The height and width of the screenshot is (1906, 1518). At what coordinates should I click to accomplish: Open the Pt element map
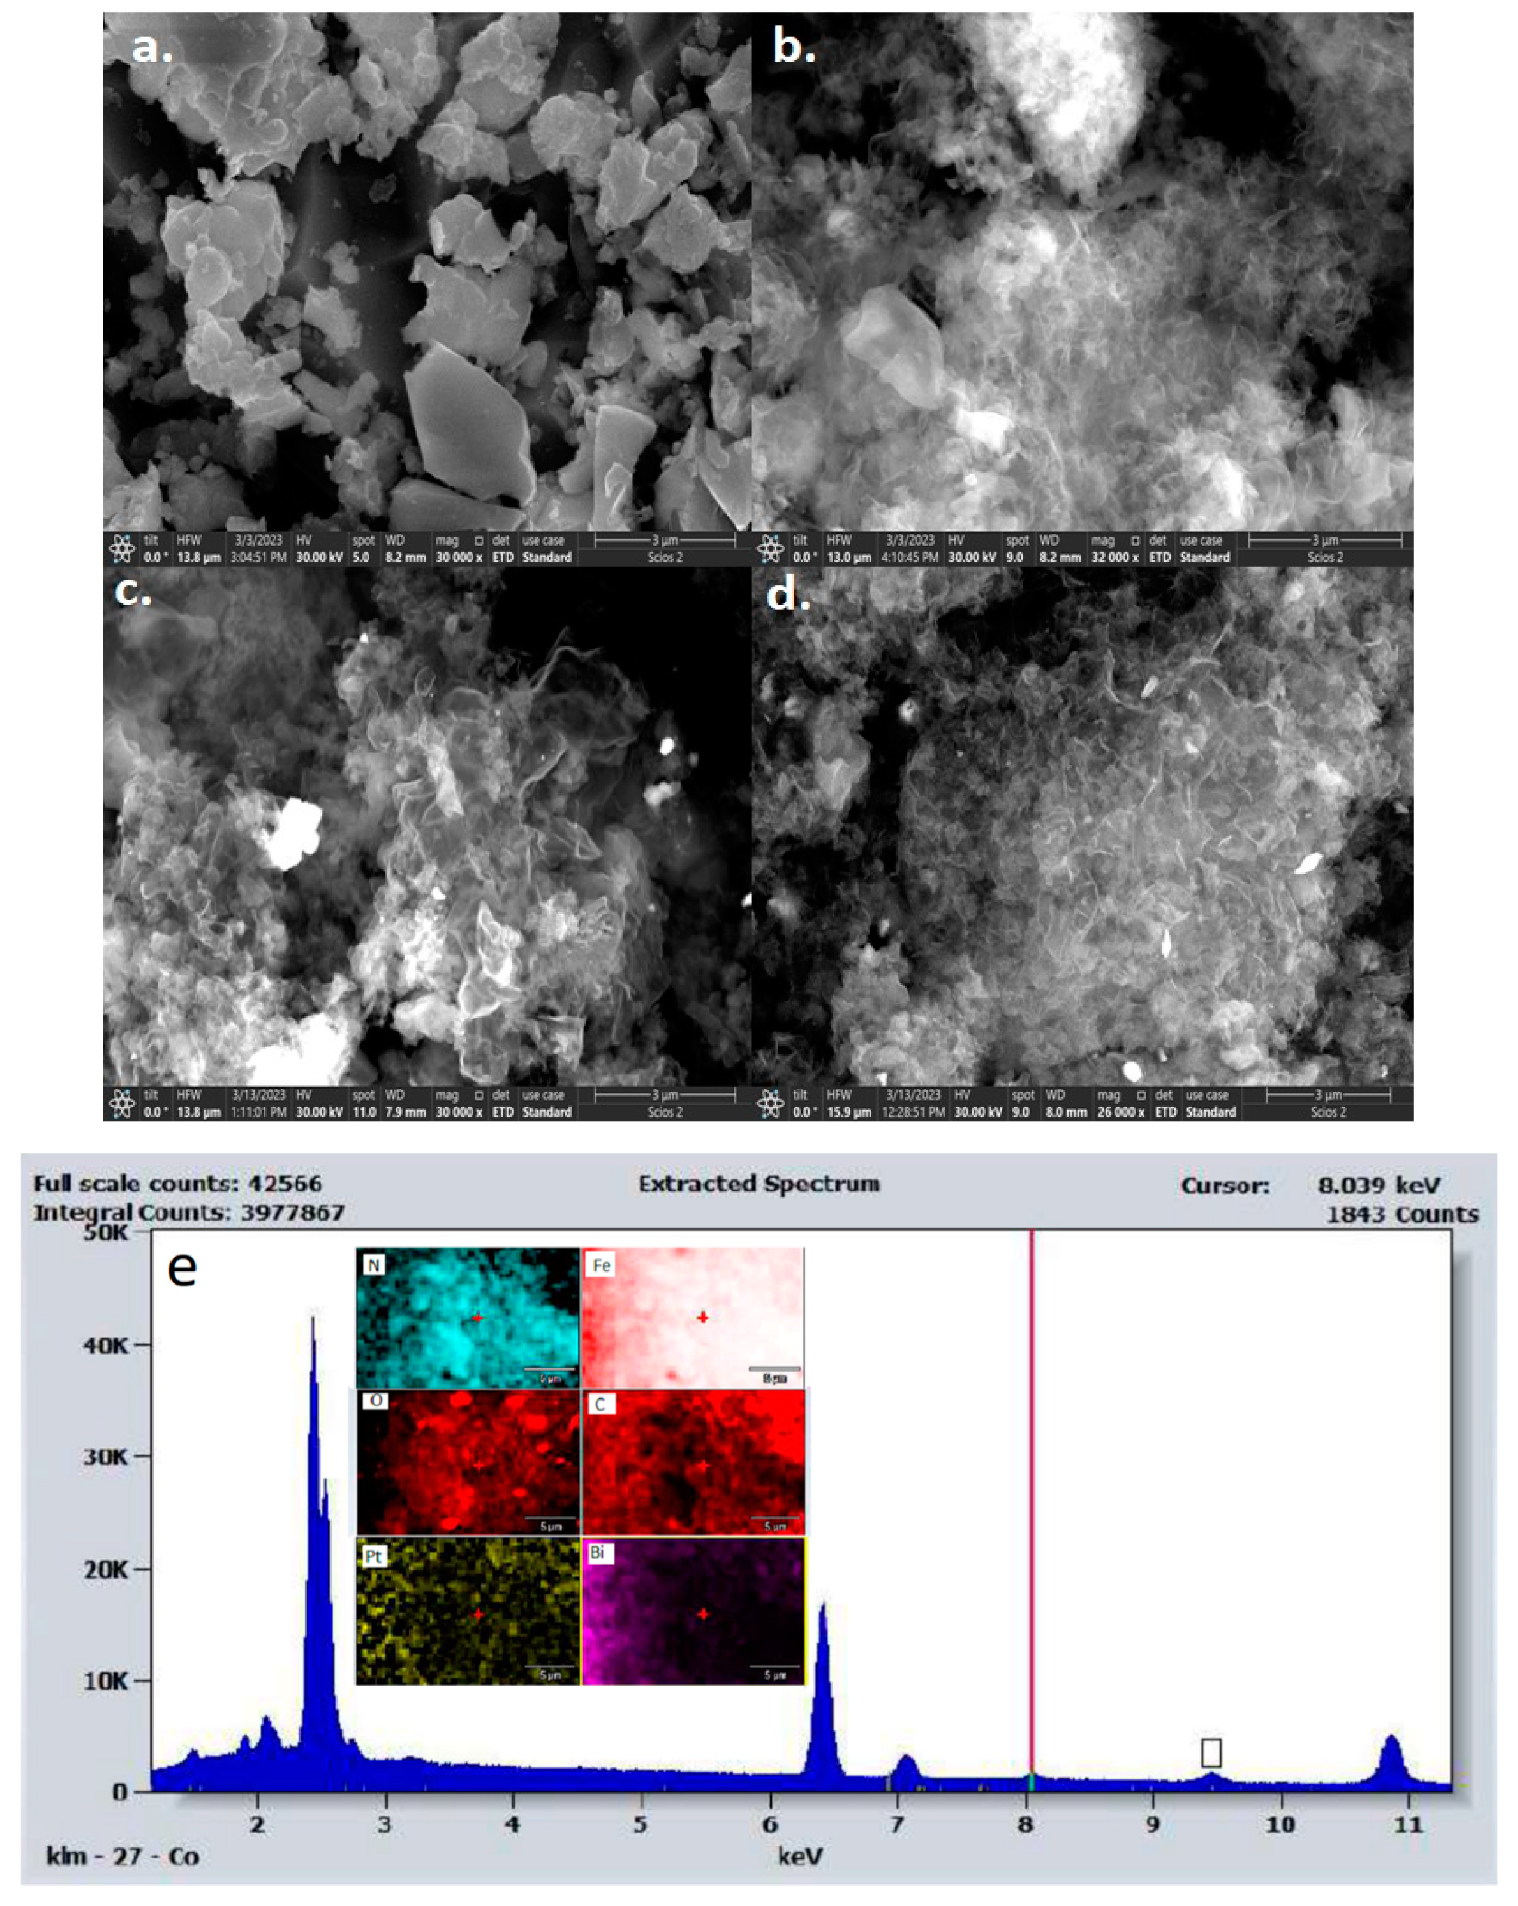pyautogui.click(x=467, y=1611)
